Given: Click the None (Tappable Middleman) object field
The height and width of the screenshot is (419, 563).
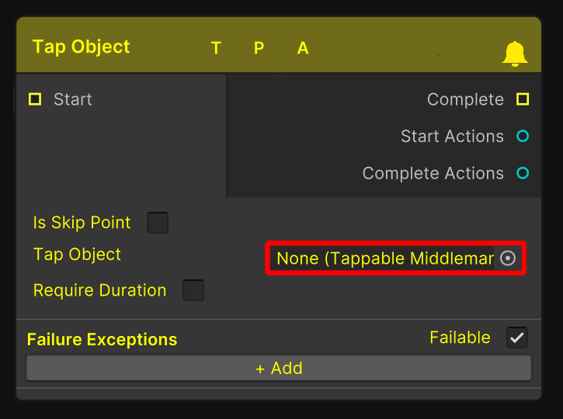Looking at the screenshot, I should 384,258.
